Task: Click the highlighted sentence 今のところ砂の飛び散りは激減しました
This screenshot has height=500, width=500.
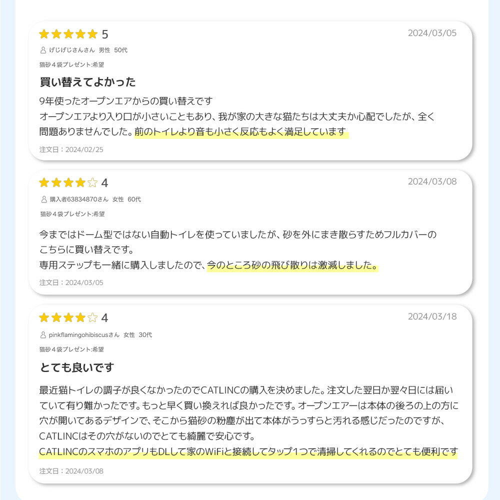Action: click(x=292, y=265)
